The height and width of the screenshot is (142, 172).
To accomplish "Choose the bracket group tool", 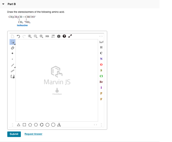I will (x=13, y=77).
